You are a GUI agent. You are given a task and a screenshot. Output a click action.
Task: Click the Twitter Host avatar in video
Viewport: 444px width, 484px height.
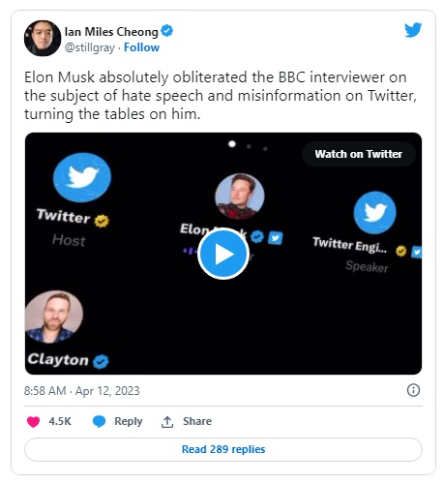coord(82,177)
